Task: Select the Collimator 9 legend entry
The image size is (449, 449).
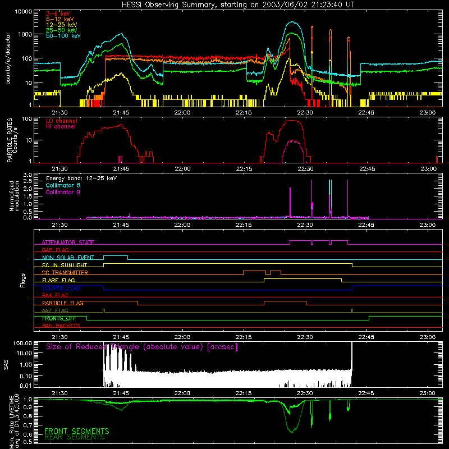Action: pyautogui.click(x=63, y=192)
